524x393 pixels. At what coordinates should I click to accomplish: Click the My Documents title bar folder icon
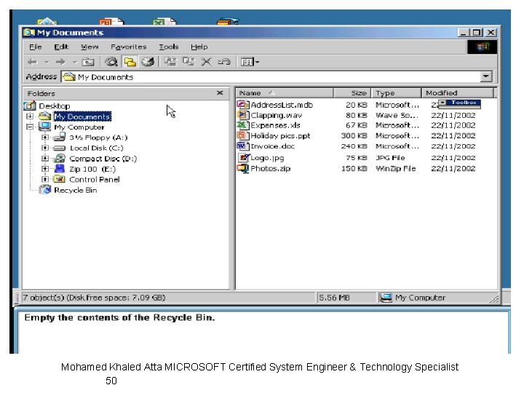[x=29, y=33]
